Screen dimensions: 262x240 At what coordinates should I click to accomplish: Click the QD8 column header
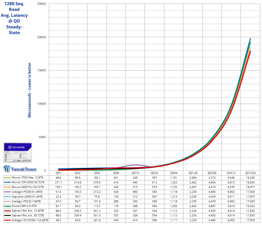(116, 173)
